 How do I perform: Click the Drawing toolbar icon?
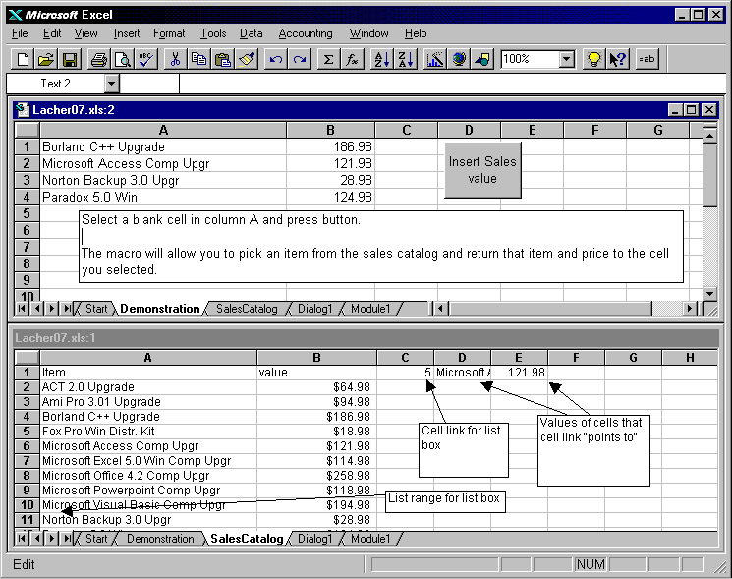tap(482, 59)
